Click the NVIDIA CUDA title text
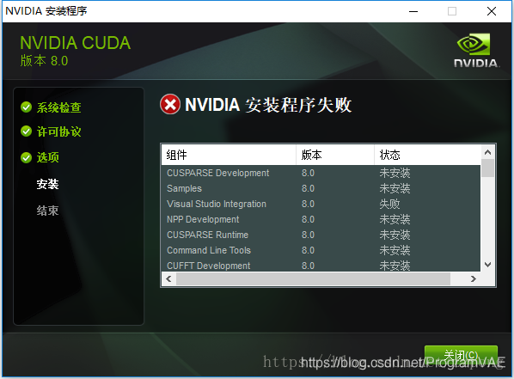This screenshot has width=514, height=379. [76, 43]
